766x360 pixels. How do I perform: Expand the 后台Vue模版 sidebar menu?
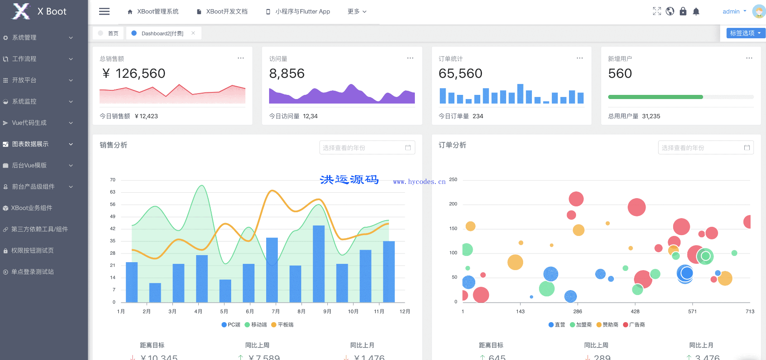coord(44,165)
